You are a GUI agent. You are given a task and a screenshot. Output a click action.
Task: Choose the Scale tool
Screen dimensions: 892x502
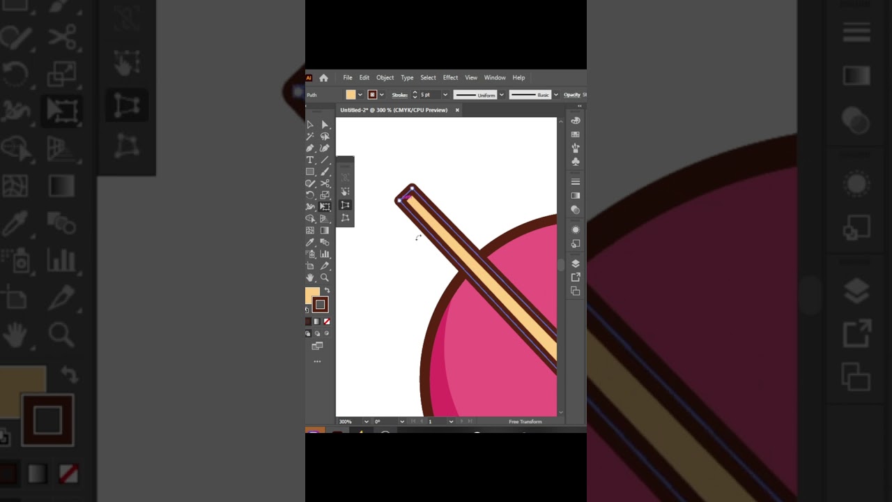pyautogui.click(x=325, y=195)
